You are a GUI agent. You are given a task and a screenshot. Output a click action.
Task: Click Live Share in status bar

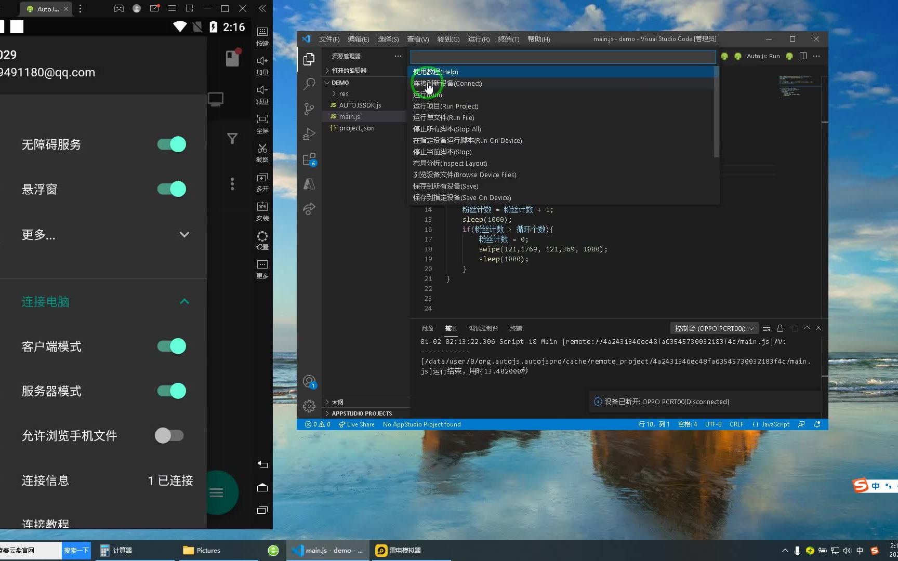(356, 424)
